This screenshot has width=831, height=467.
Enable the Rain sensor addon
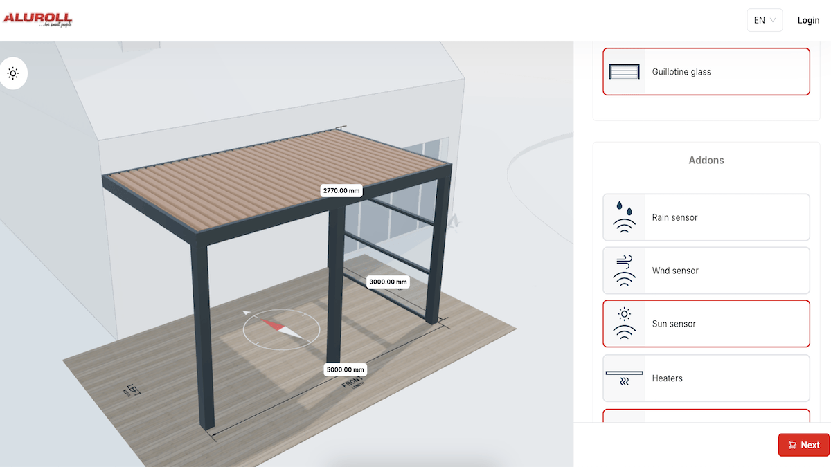point(706,217)
